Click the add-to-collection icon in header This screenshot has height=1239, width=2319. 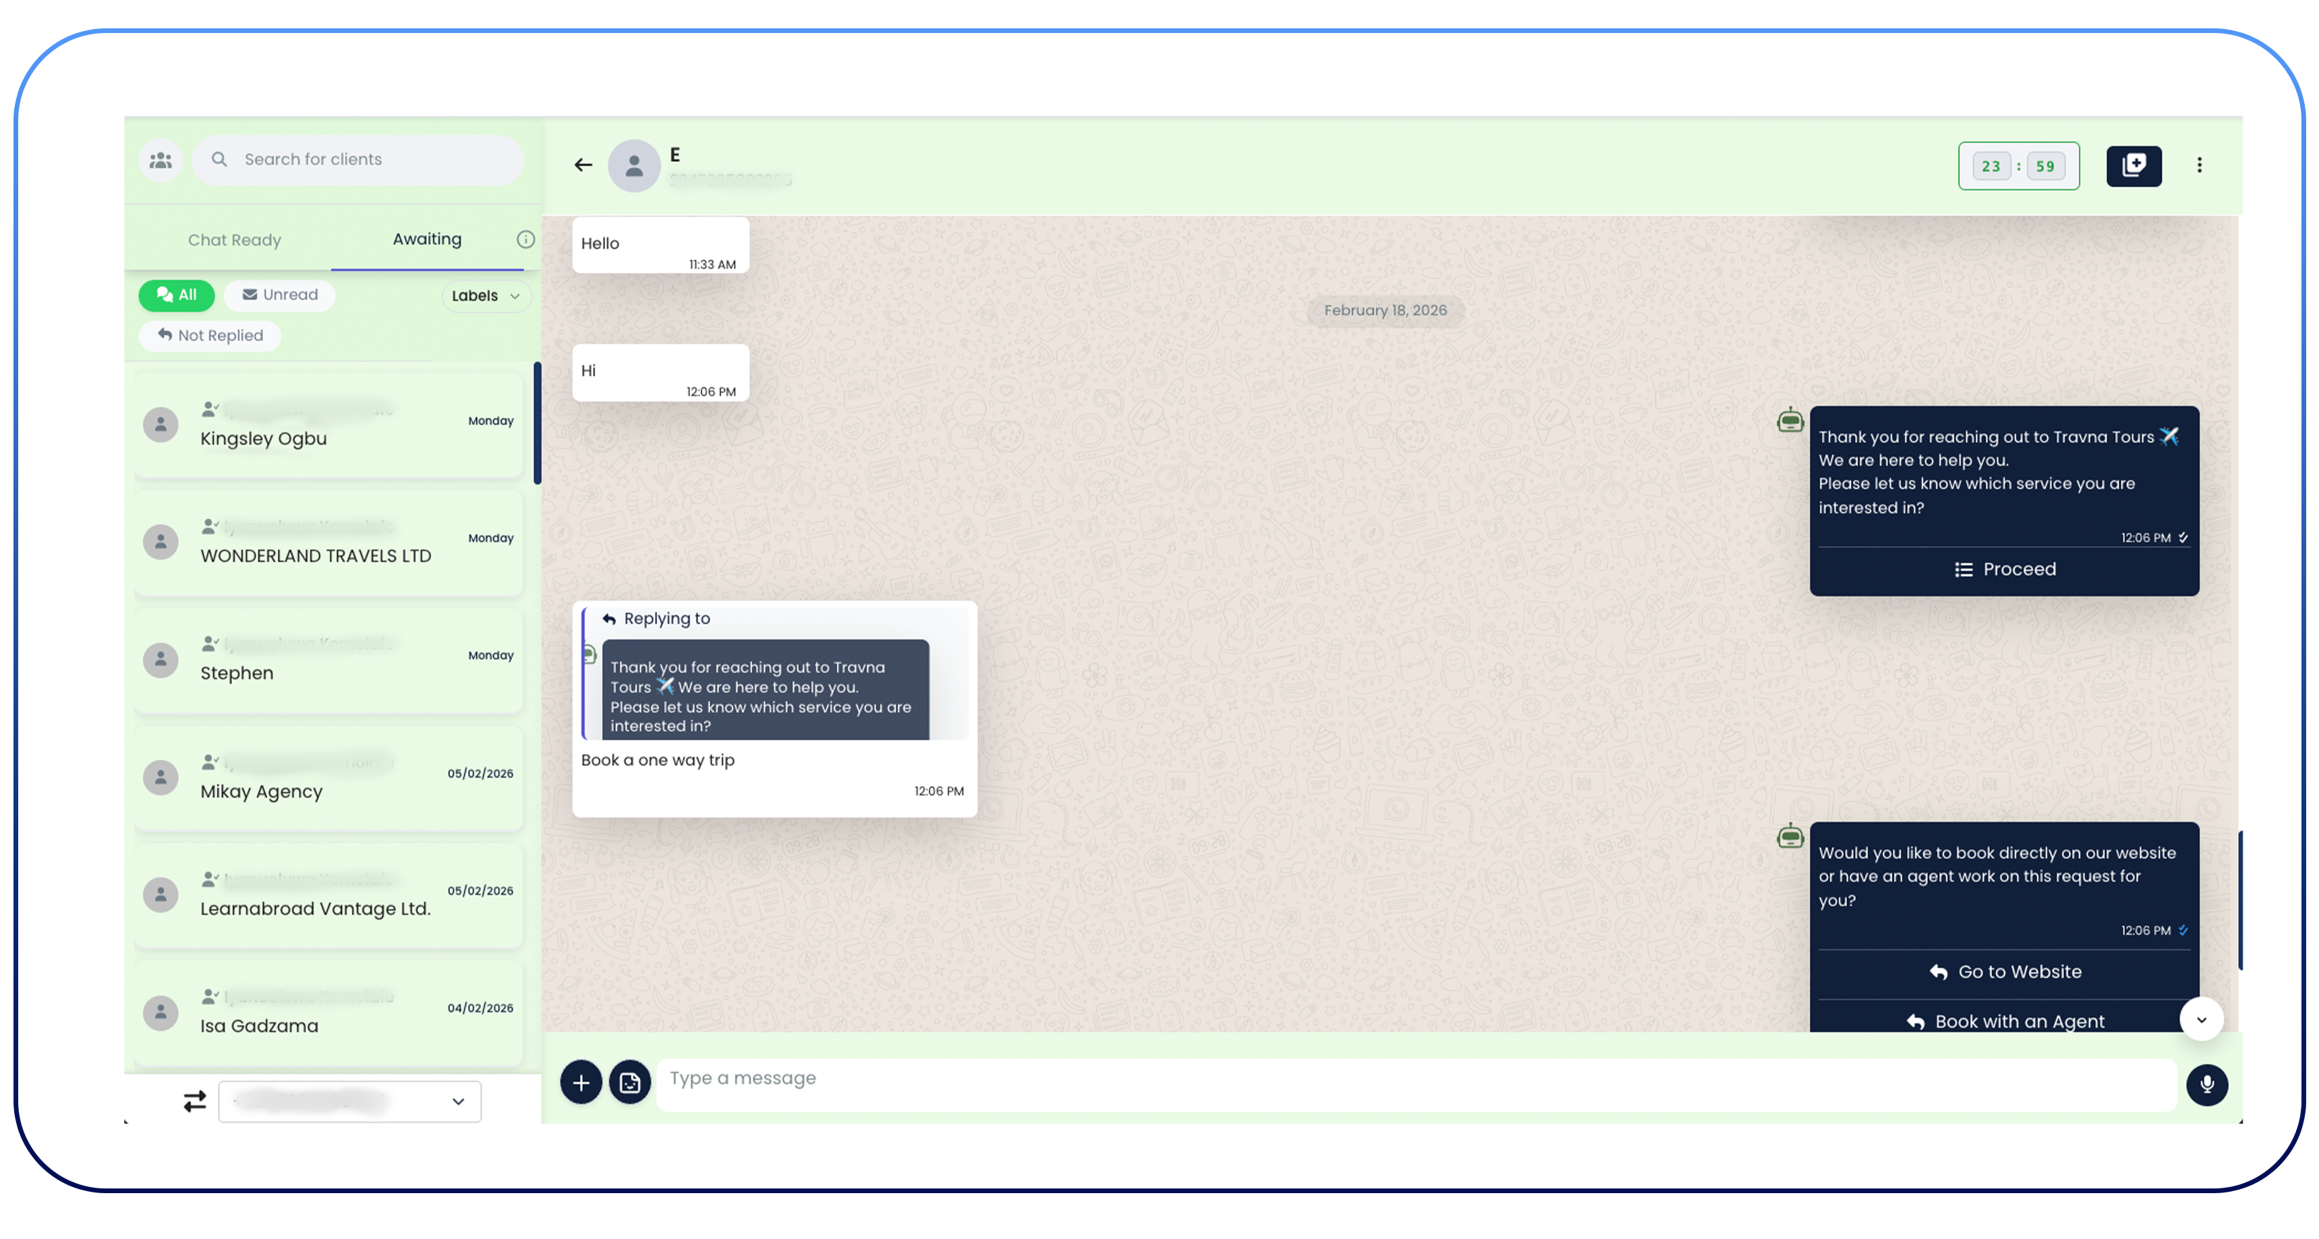(2133, 166)
